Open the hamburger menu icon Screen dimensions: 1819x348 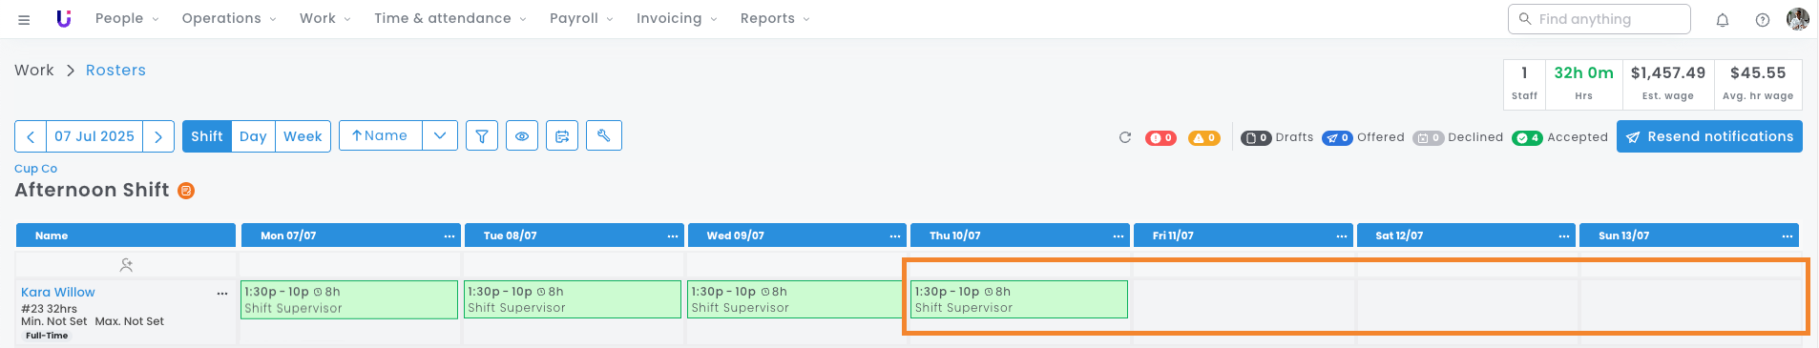pos(24,19)
